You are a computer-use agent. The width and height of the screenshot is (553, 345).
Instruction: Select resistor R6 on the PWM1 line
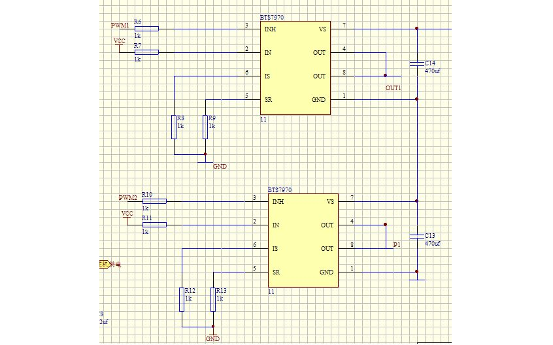pyautogui.click(x=146, y=29)
